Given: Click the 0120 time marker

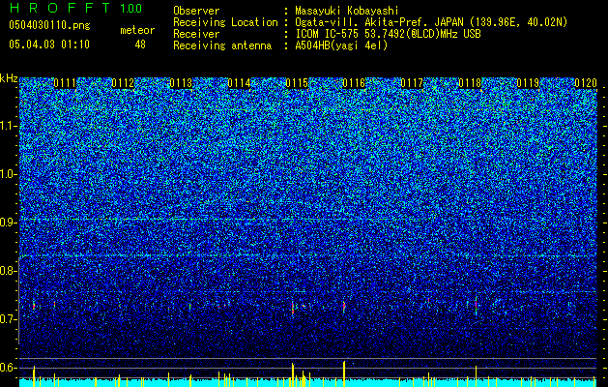Looking at the screenshot, I should coord(586,83).
